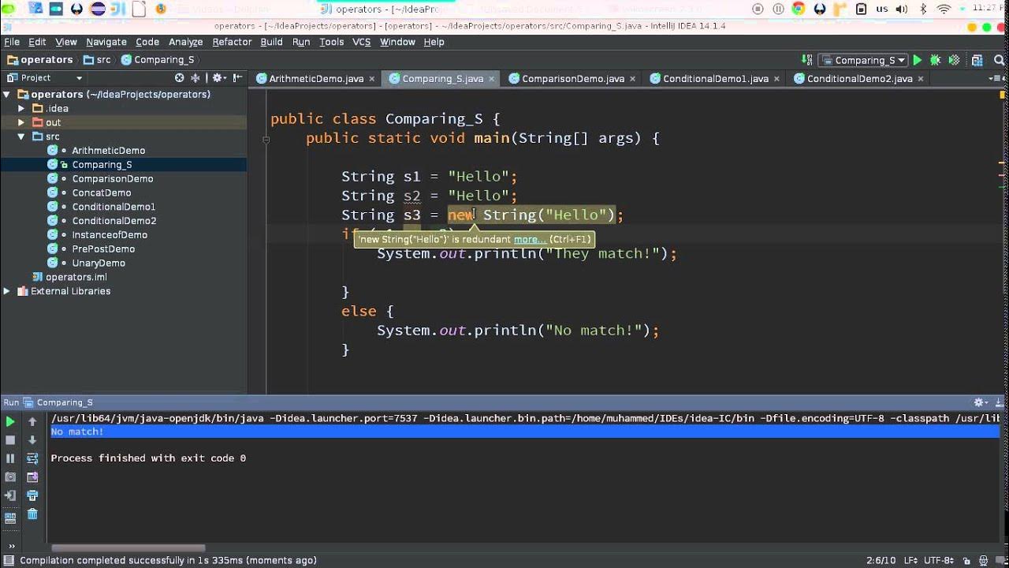1009x568 pixels.
Task: Move up the stack trace arrow
Action: 32,422
